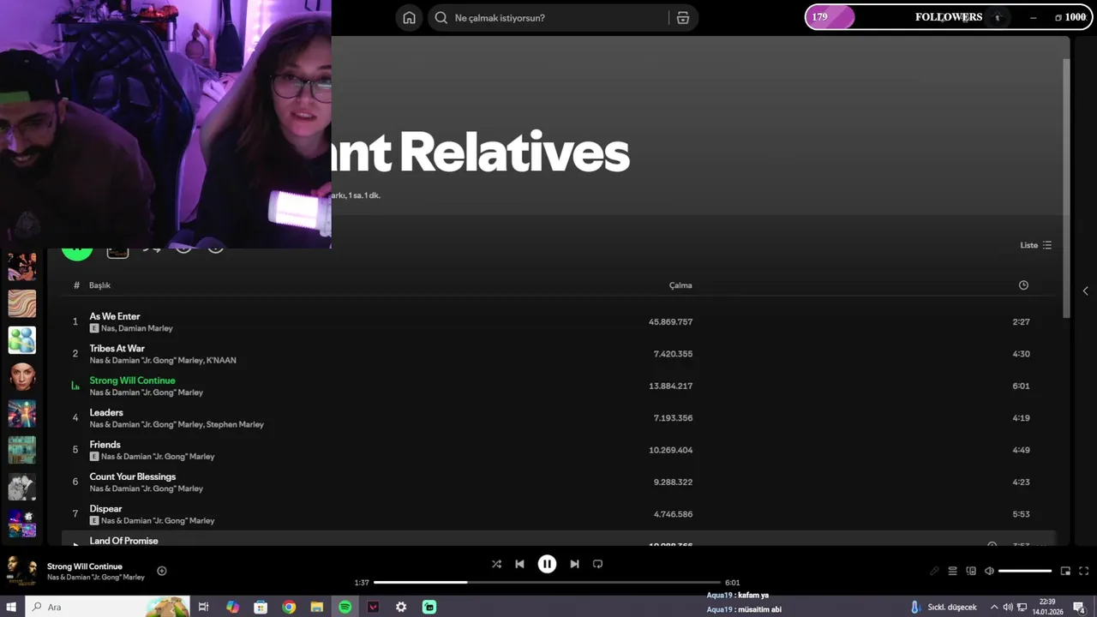Skip to next track

pyautogui.click(x=574, y=564)
